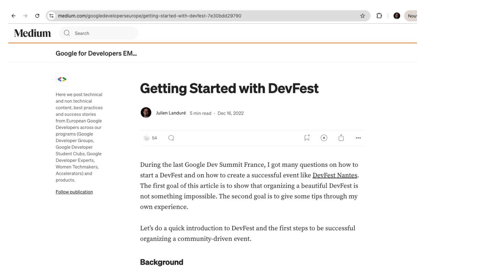Open the browser extensions puzzle icon
Screen dimensions: 495x278
[x=379, y=16]
